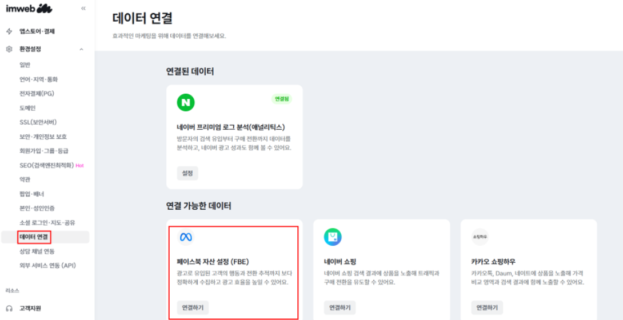The width and height of the screenshot is (623, 320).
Task: Open 소셜 로그인·지도·공유 settings
Action: [x=47, y=222]
